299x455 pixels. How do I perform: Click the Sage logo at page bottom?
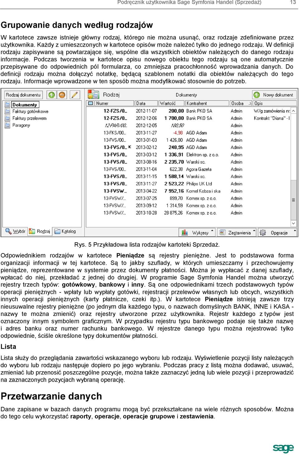pyautogui.click(x=283, y=448)
